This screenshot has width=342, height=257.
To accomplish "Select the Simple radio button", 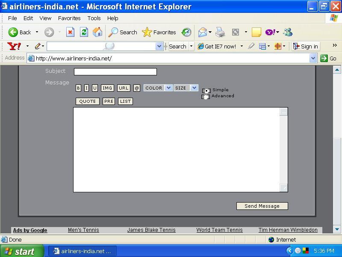I will coord(206,90).
